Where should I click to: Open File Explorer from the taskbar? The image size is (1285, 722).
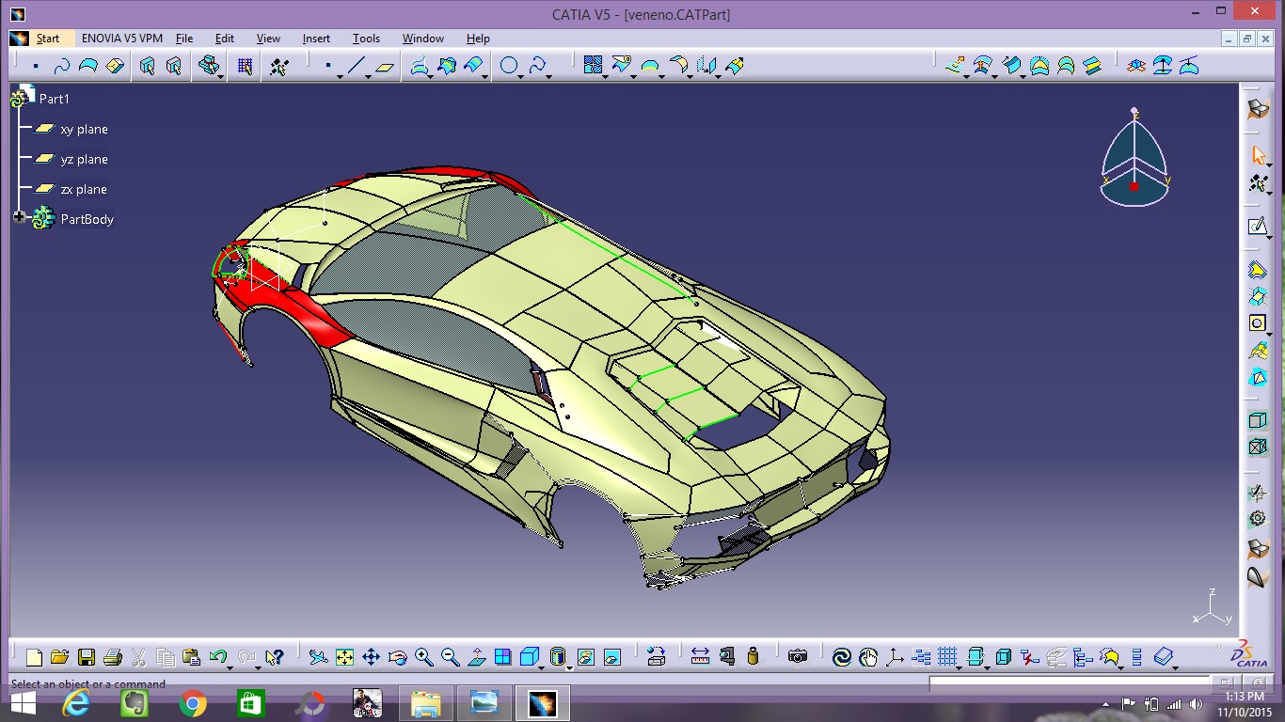coord(425,703)
